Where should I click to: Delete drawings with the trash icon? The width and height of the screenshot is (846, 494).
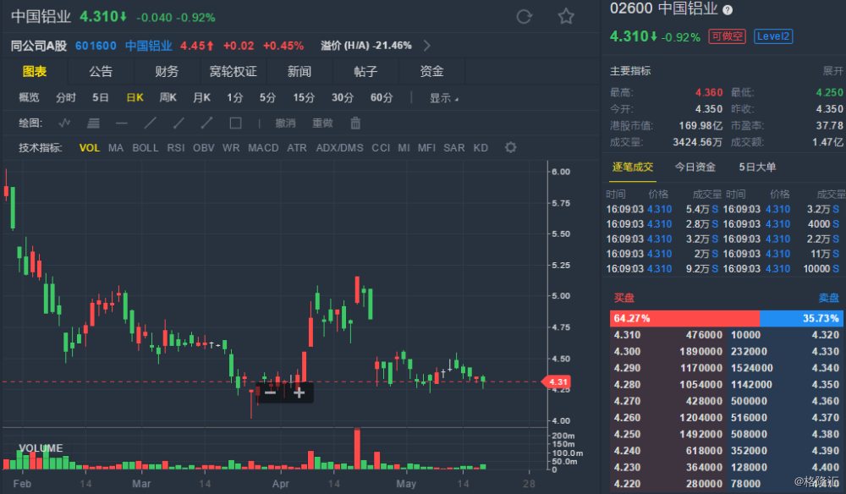[355, 123]
